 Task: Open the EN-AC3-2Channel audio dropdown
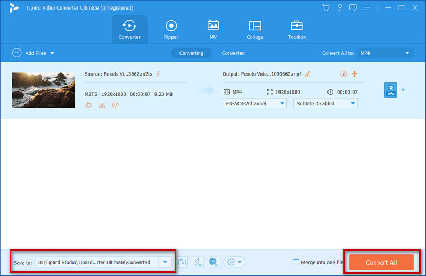coord(255,103)
